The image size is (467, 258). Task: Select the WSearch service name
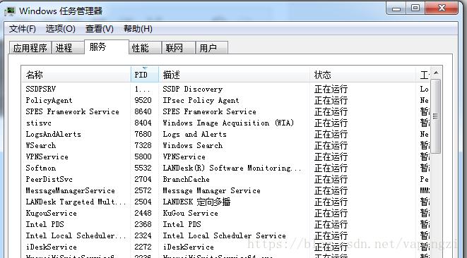click(41, 146)
